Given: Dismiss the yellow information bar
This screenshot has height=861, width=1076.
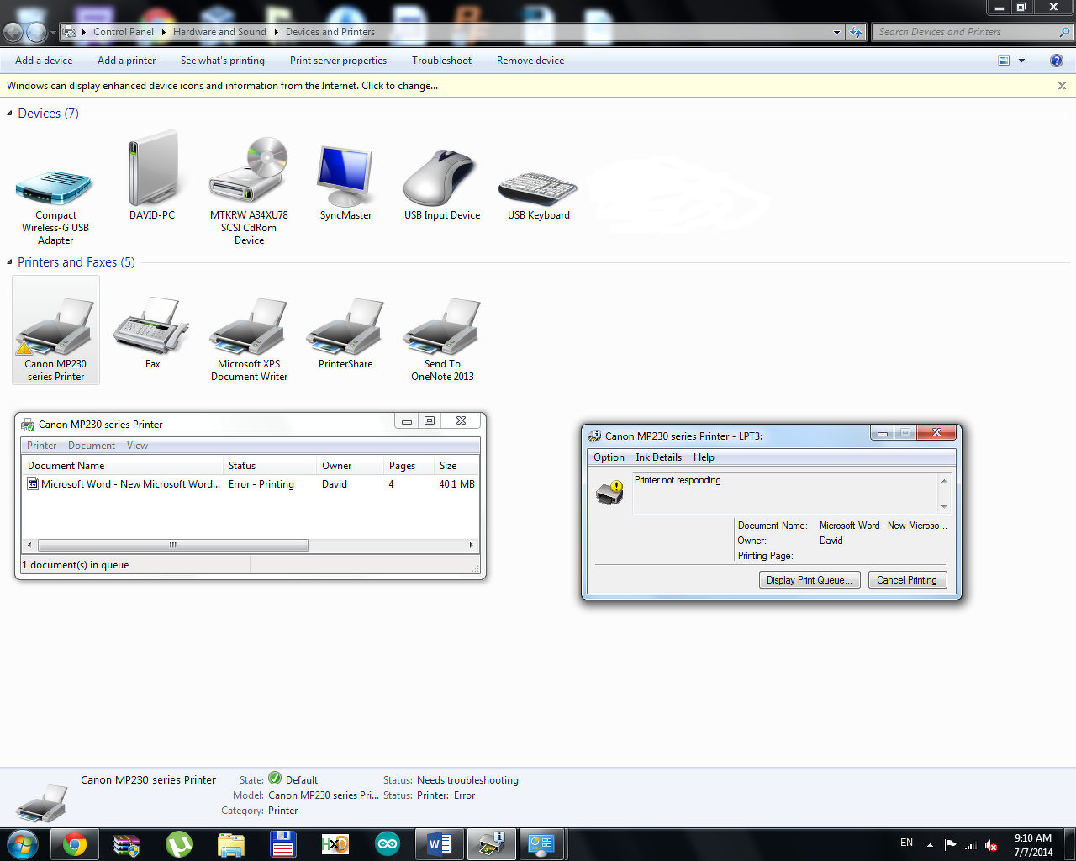Looking at the screenshot, I should tap(1062, 86).
